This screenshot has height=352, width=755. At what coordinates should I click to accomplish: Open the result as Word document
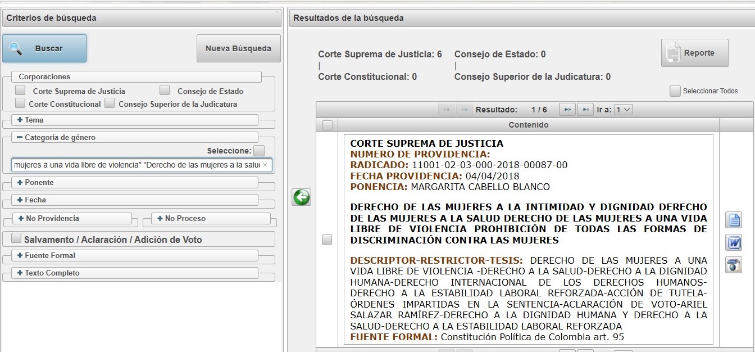pyautogui.click(x=734, y=242)
